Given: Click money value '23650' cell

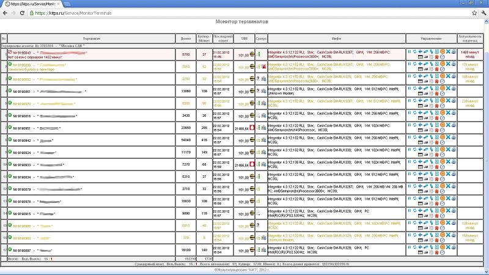Looking at the screenshot, I should pos(186,128).
